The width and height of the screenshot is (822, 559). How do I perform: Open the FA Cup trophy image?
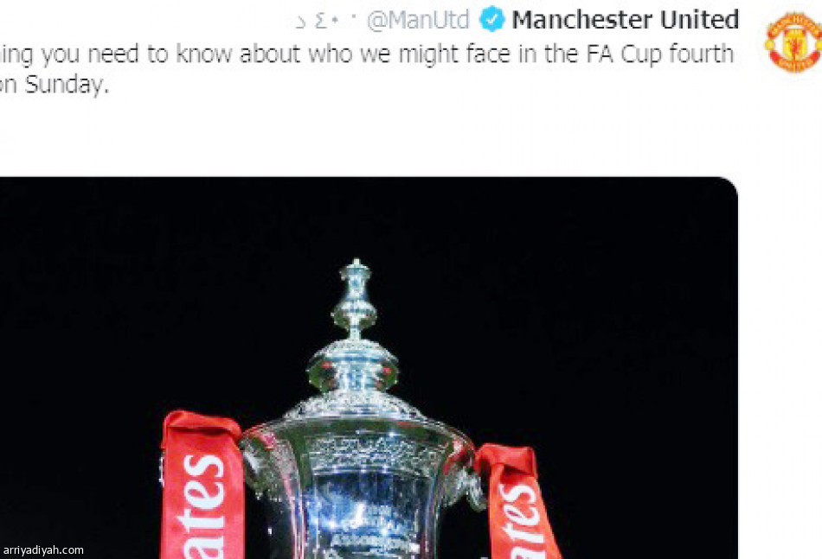pyautogui.click(x=369, y=368)
